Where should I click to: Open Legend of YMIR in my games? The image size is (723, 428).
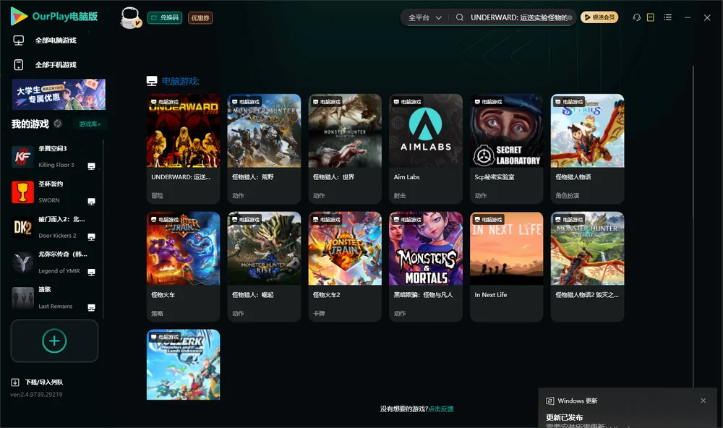click(54, 262)
